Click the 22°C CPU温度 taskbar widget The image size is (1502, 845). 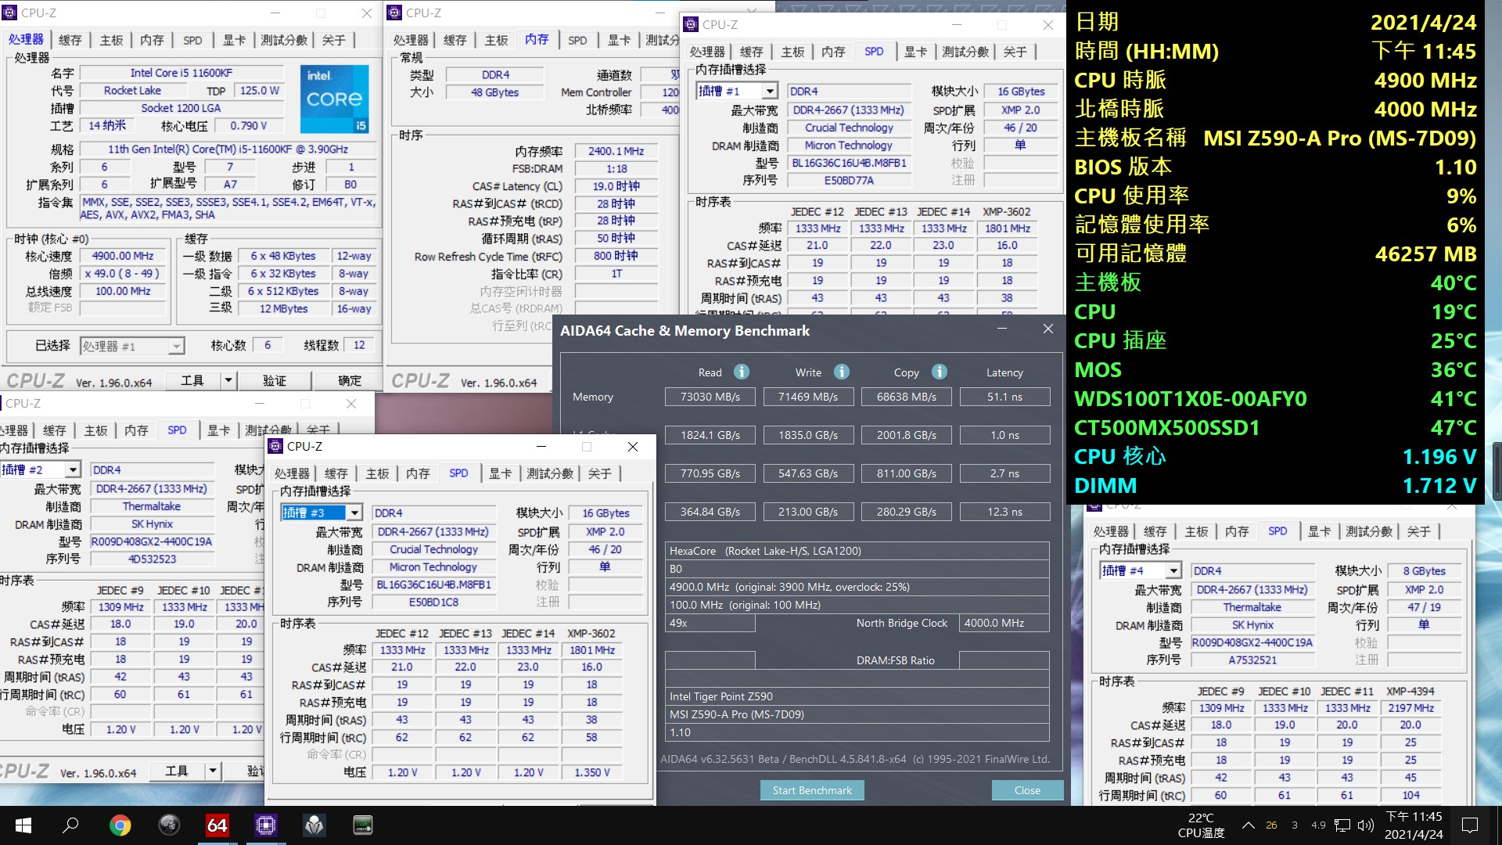pyautogui.click(x=1202, y=825)
